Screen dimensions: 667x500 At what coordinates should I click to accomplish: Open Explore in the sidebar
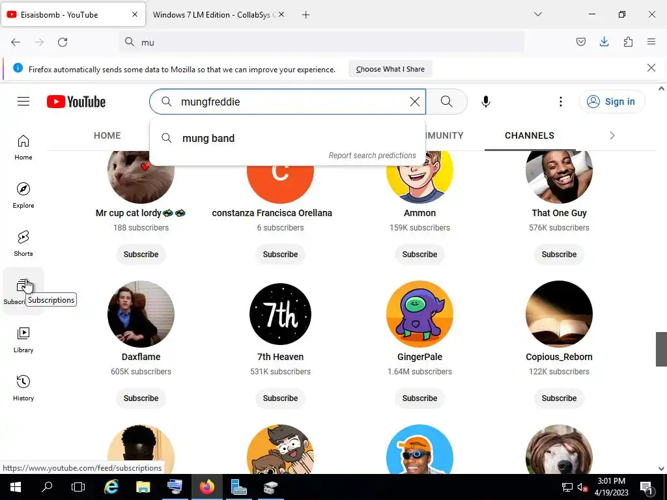pos(23,195)
